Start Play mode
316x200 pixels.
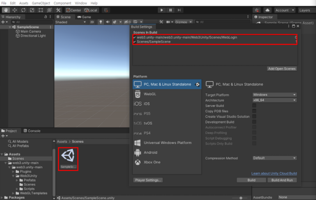click(x=162, y=10)
